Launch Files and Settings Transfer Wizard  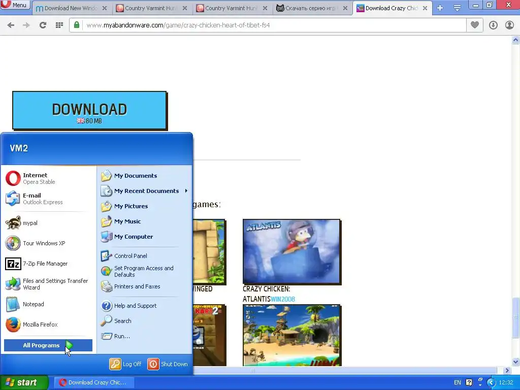pos(48,284)
